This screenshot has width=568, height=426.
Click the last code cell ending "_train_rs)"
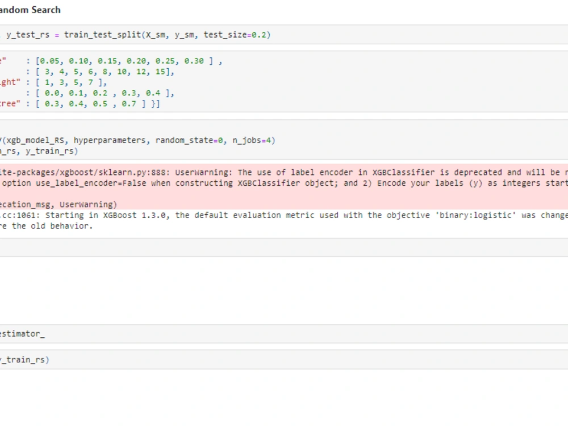[284, 360]
